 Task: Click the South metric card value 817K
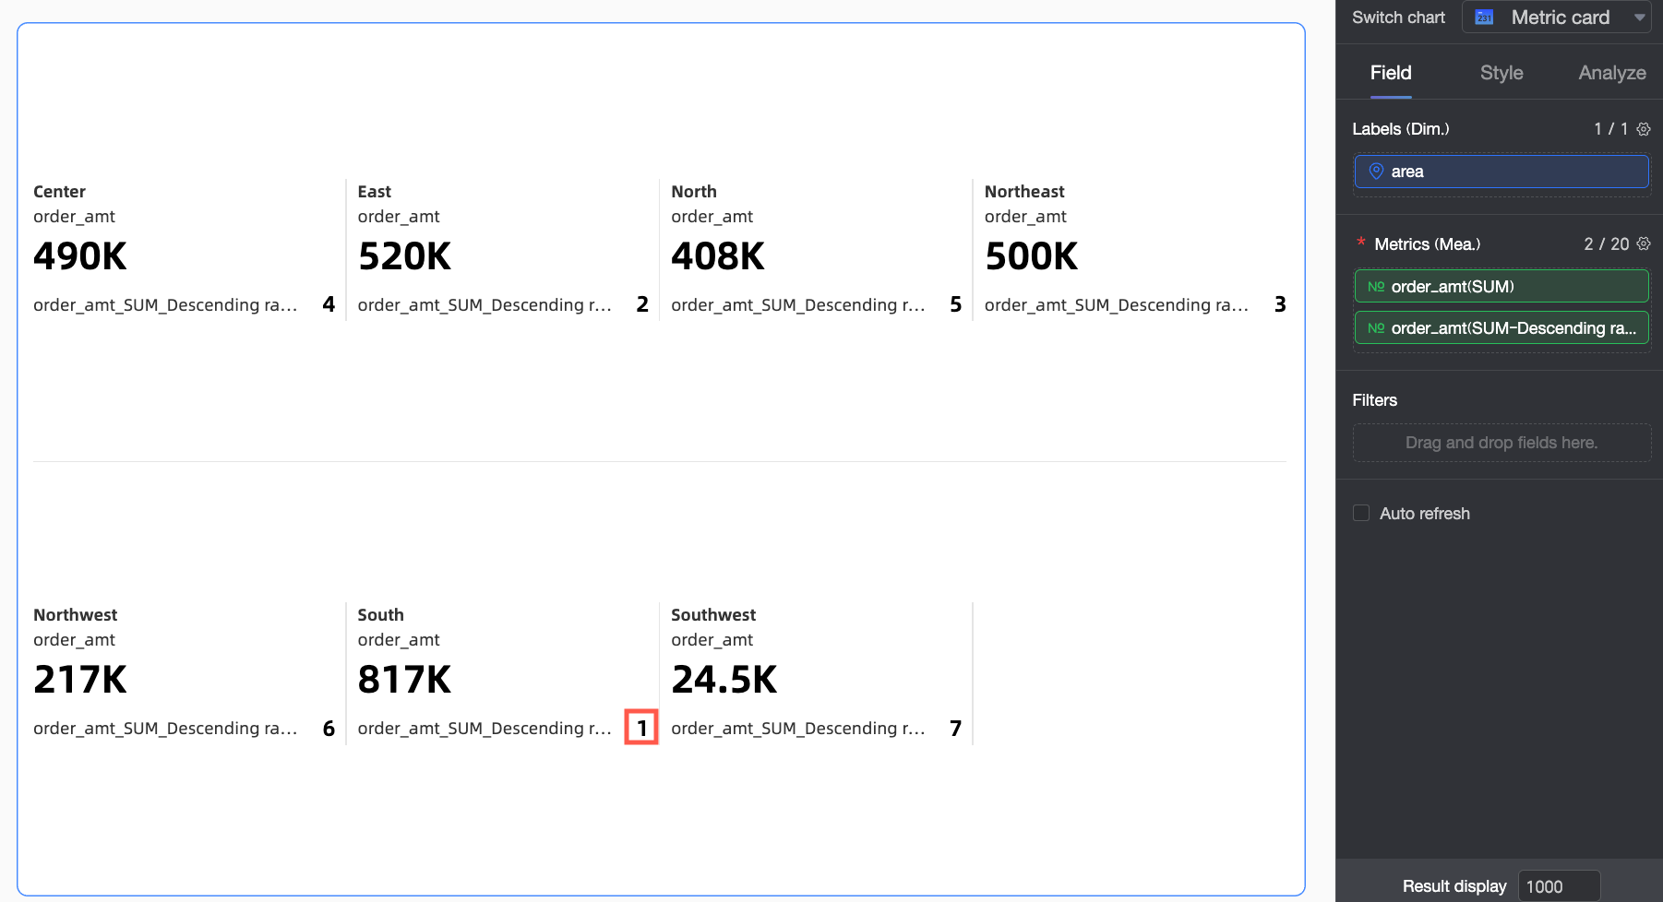click(x=404, y=680)
